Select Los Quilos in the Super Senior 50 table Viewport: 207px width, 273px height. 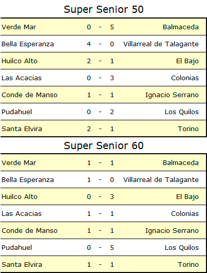pyautogui.click(x=182, y=112)
